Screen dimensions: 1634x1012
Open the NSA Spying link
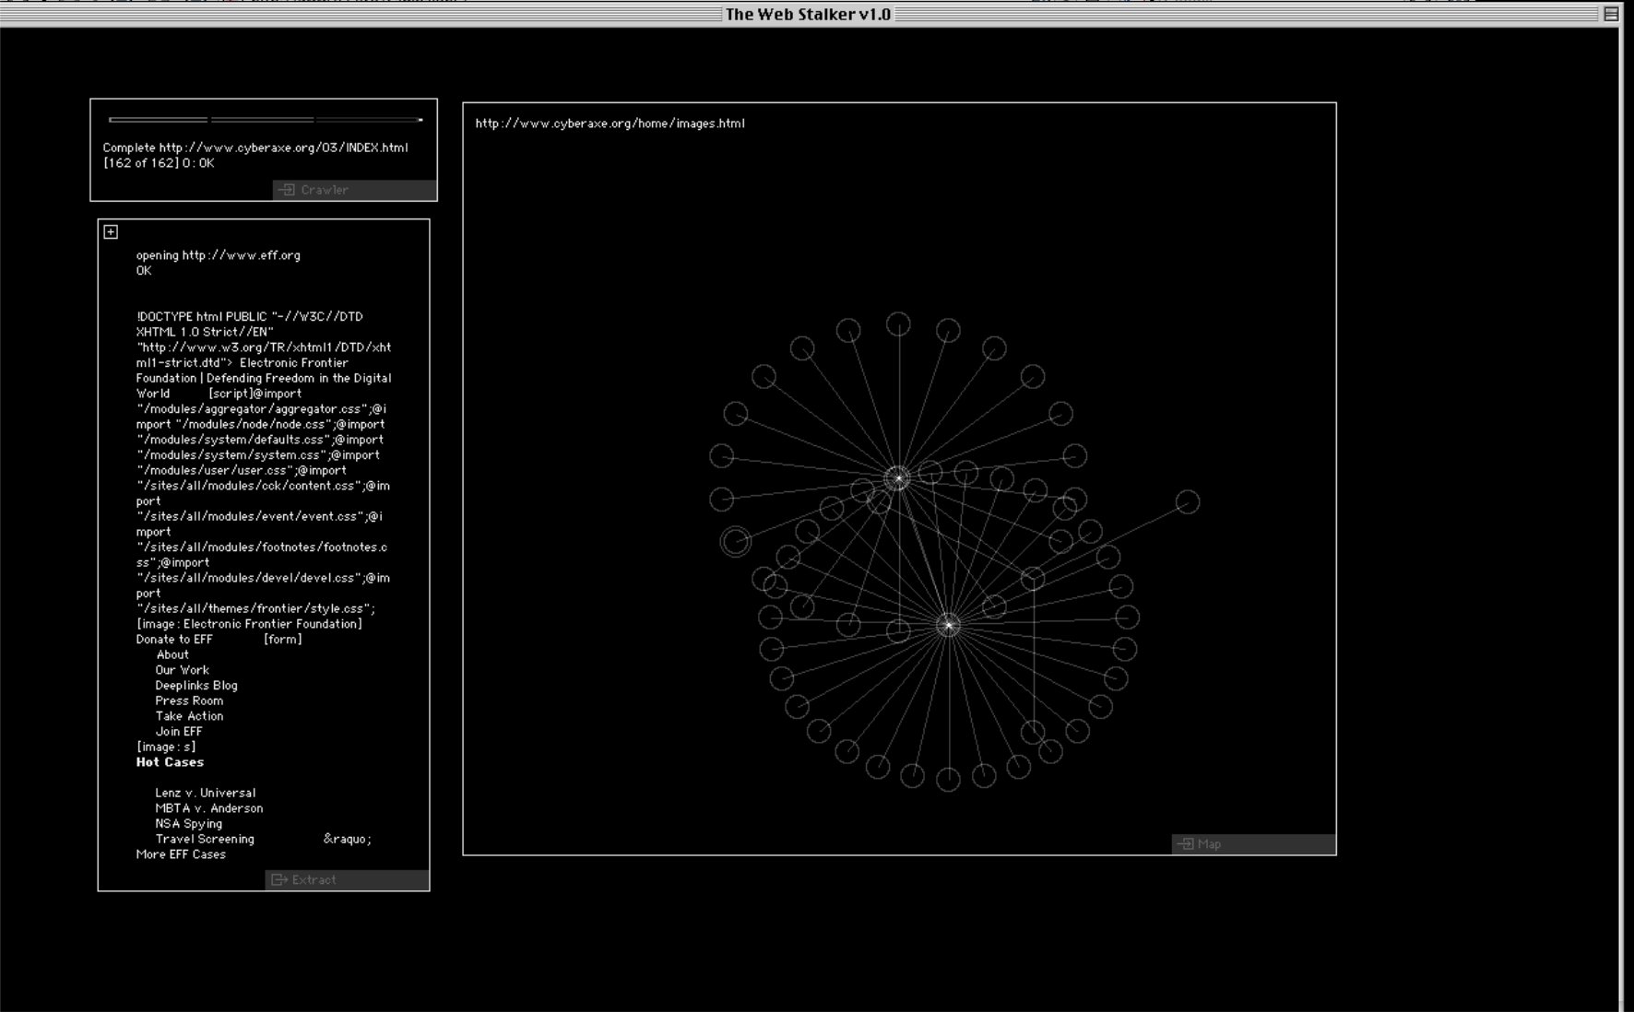188,824
